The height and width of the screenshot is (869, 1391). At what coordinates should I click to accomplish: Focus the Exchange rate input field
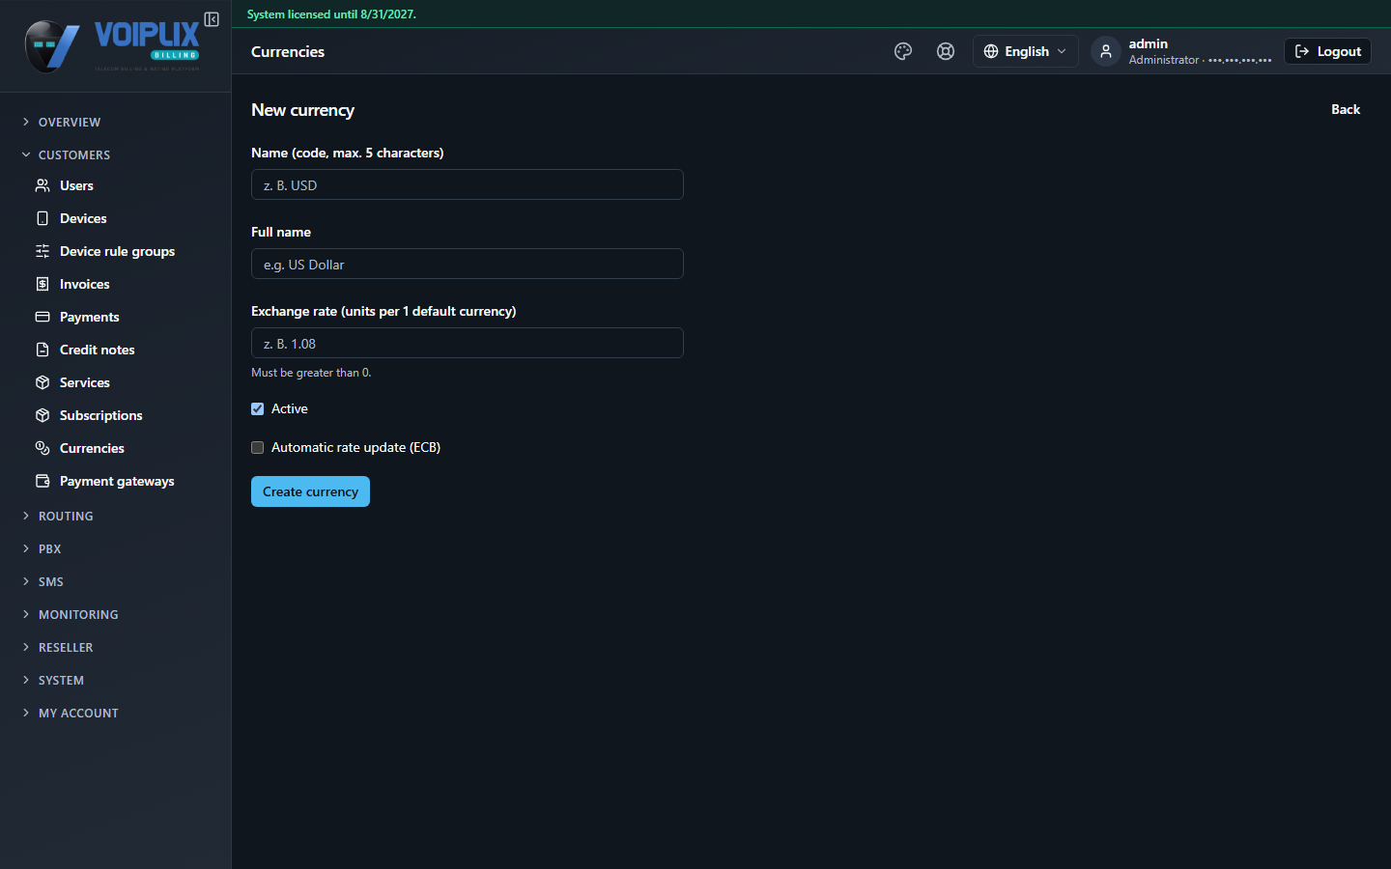(x=468, y=343)
